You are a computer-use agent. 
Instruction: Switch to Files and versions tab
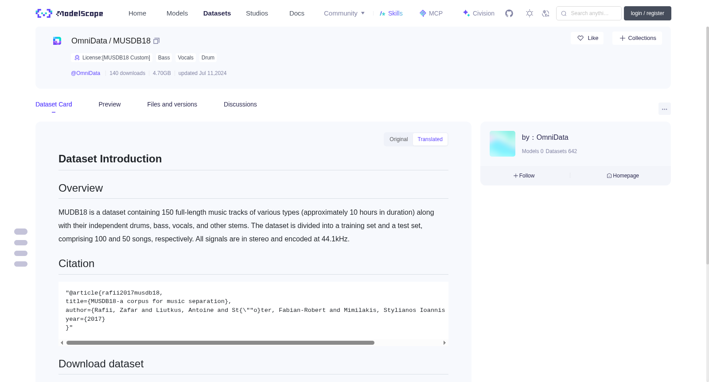[172, 104]
